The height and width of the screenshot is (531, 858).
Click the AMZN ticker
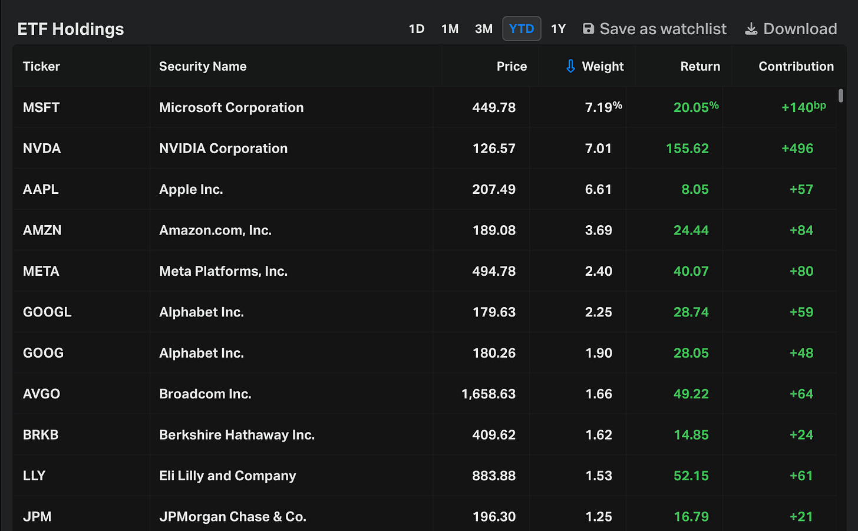pyautogui.click(x=42, y=230)
